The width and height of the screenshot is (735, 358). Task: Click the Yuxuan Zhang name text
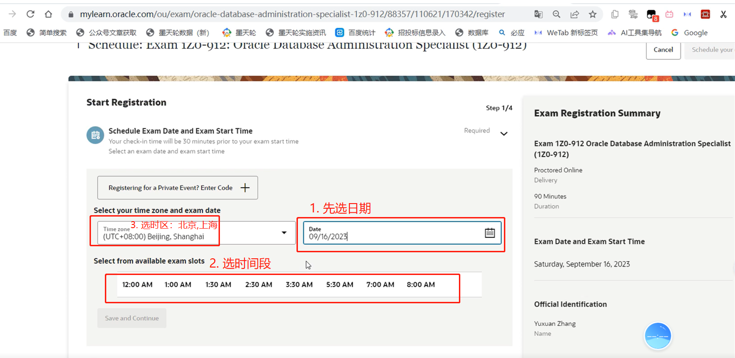(x=555, y=324)
